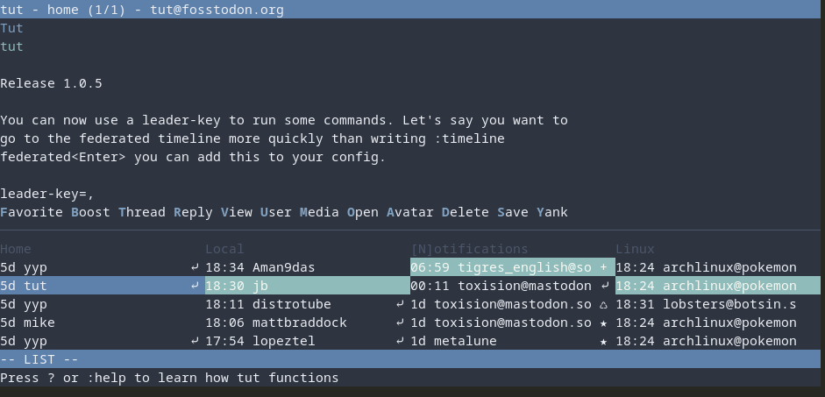Click reply-mention arrow beside 00:11 toxision notification
The height and width of the screenshot is (397, 825).
[603, 286]
